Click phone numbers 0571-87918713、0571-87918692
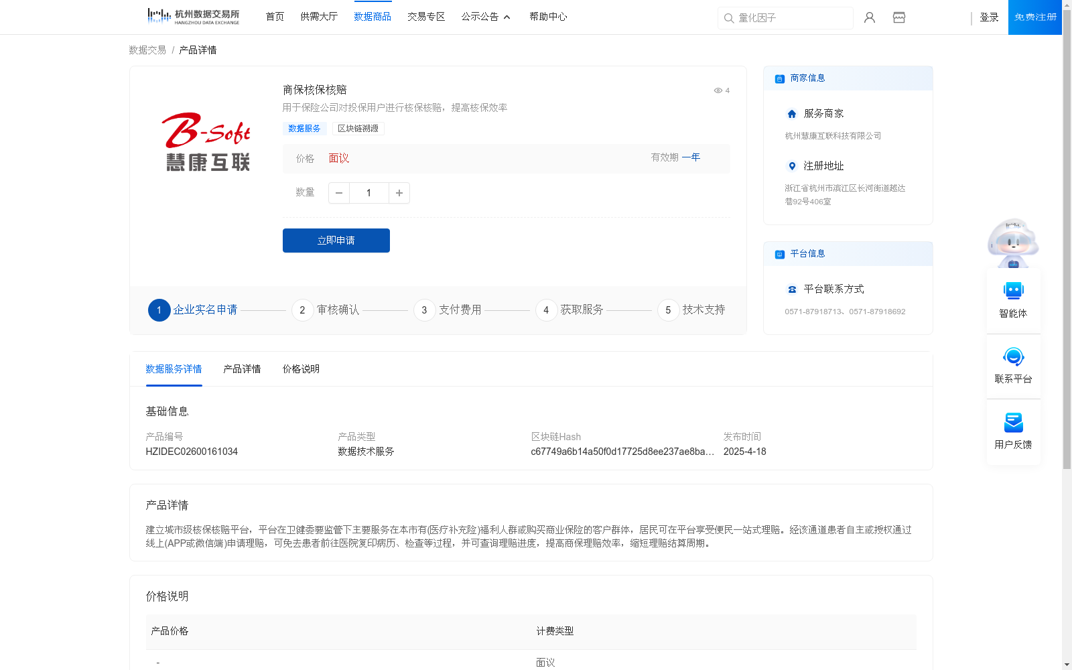1072x670 pixels. click(845, 312)
